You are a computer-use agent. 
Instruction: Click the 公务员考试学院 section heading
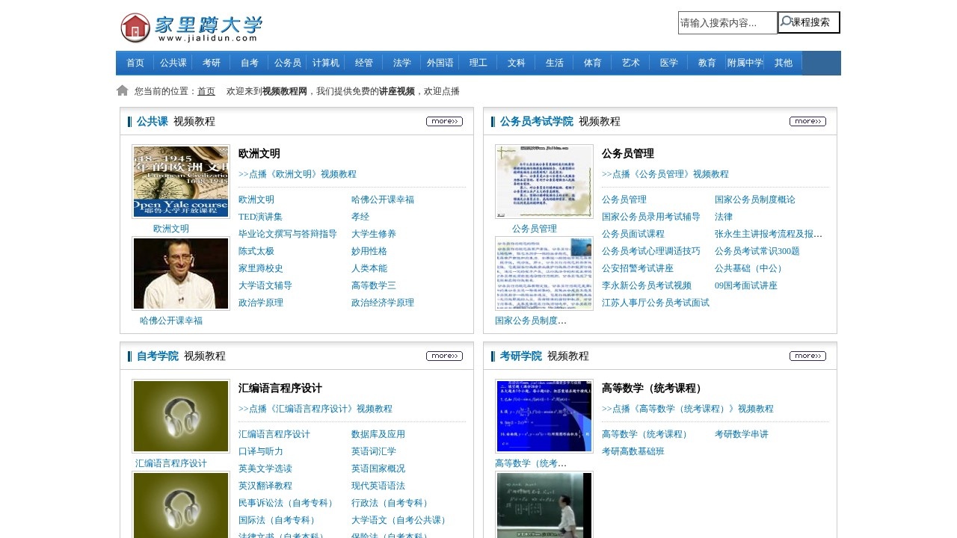(x=537, y=121)
